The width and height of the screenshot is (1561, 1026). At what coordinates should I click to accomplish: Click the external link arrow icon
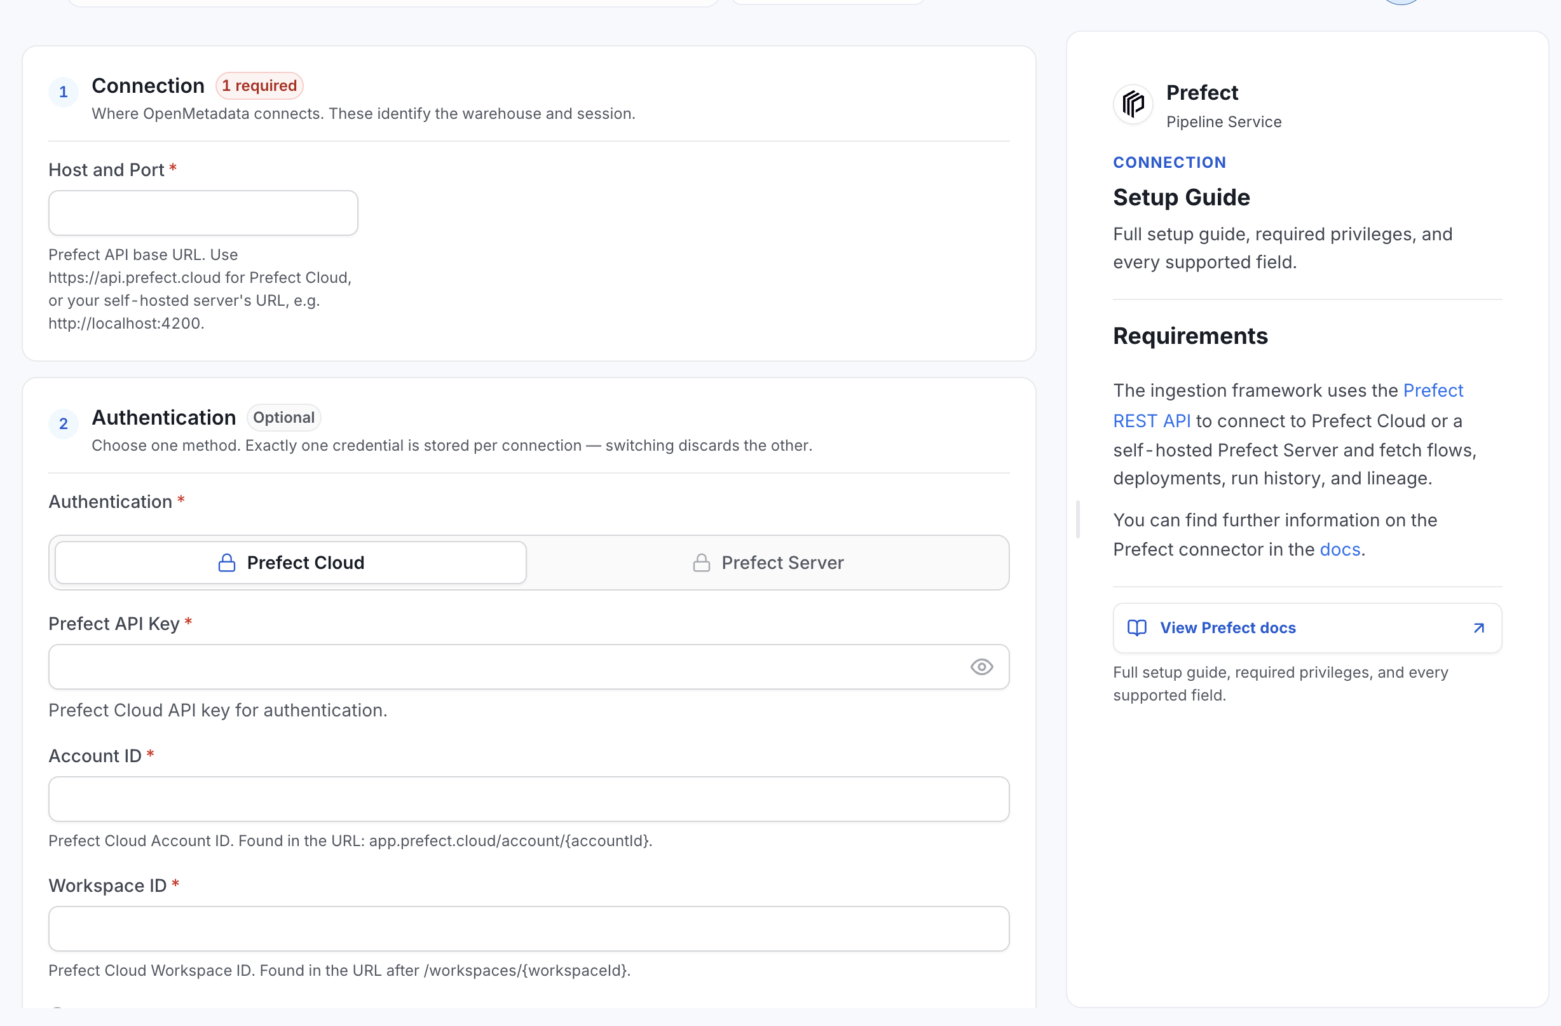(x=1478, y=628)
